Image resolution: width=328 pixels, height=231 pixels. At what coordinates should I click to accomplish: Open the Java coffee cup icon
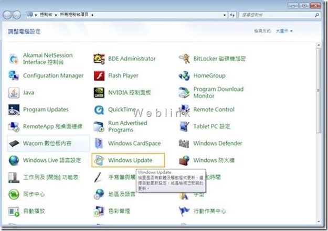tap(14, 93)
